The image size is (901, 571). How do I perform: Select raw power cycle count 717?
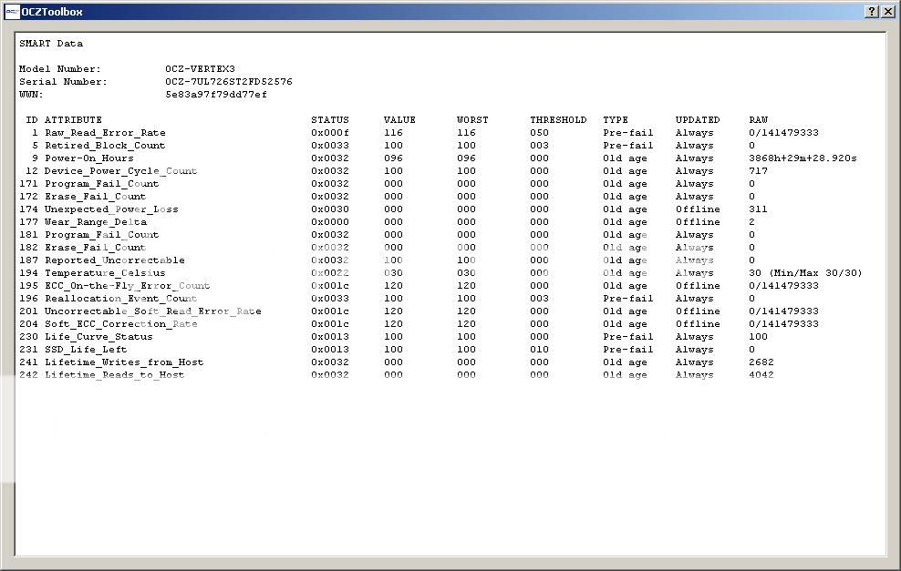tap(759, 171)
